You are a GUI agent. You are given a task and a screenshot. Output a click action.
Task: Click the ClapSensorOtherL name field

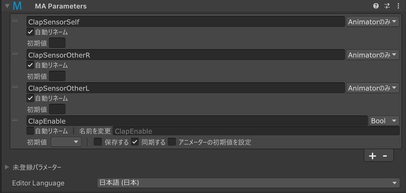[185, 88]
